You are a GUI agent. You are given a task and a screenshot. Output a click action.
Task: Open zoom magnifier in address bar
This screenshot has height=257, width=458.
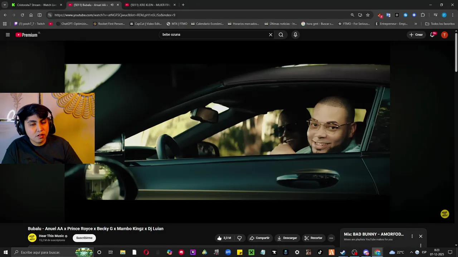click(x=352, y=15)
